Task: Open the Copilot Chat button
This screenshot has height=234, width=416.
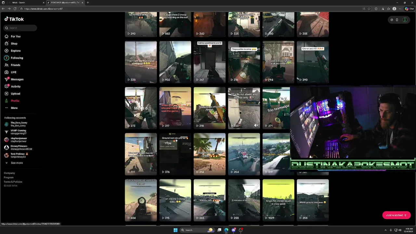Action: pos(409,9)
